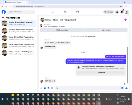Click the $800 Marketplace listing thumbnail

pos(41,26)
